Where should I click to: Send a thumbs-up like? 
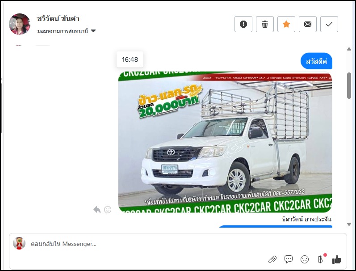click(336, 259)
